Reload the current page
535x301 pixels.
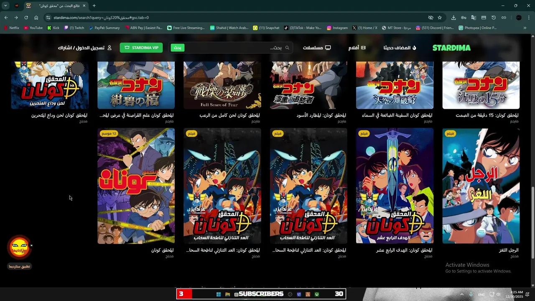(26, 18)
